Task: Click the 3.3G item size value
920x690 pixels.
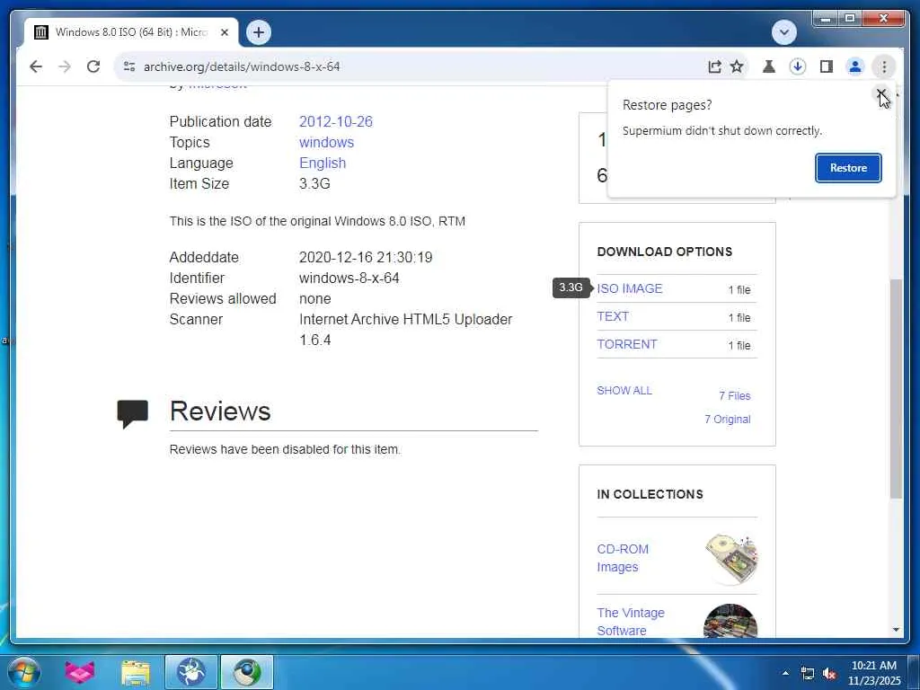Action: point(314,183)
